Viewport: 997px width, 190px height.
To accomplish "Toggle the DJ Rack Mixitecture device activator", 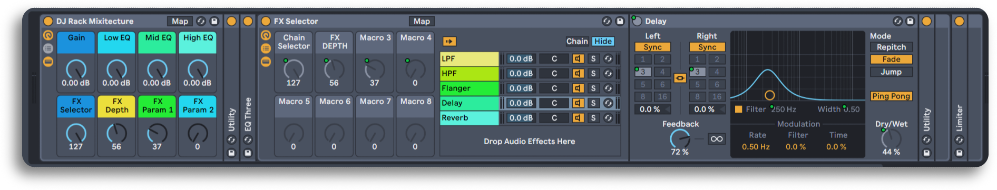I will coord(48,21).
